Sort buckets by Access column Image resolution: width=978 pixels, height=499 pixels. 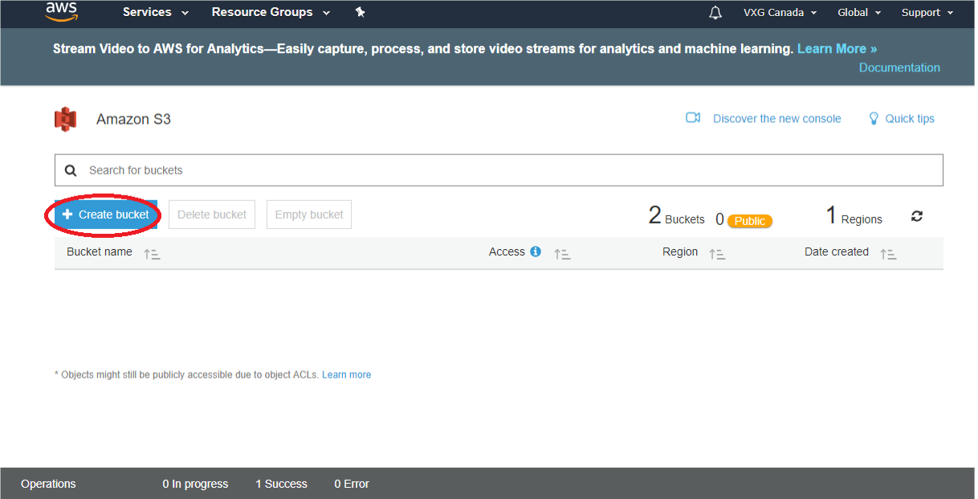coord(562,254)
